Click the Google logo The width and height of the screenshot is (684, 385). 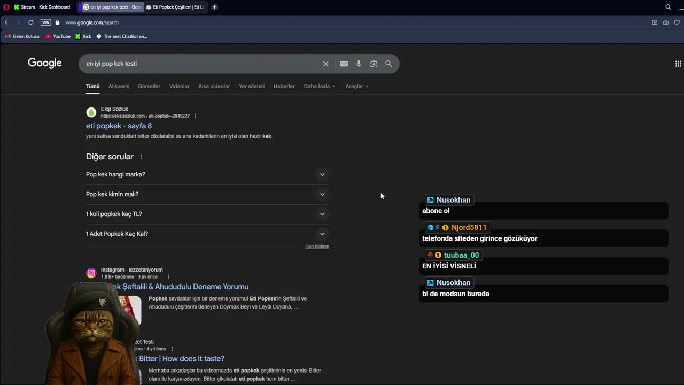point(45,63)
